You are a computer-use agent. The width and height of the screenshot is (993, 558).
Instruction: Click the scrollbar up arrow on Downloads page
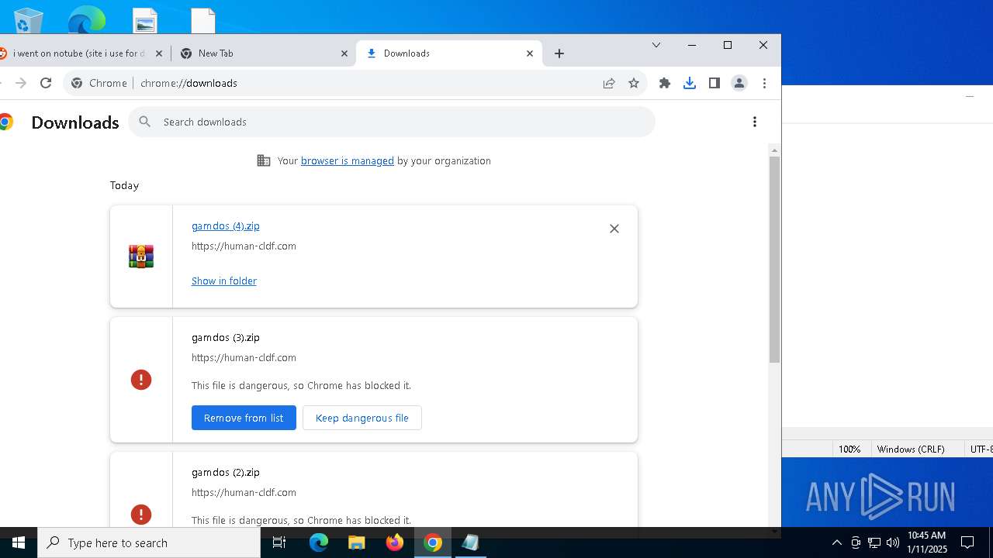(x=774, y=149)
